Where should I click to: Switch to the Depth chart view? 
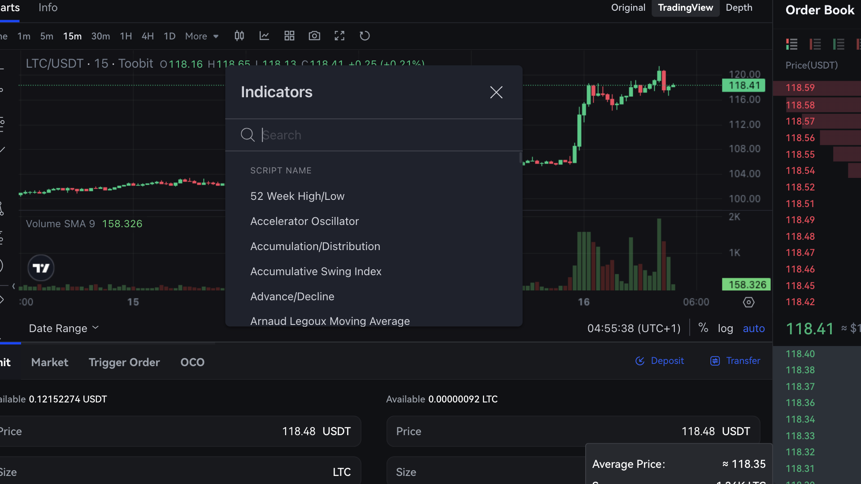pos(739,8)
